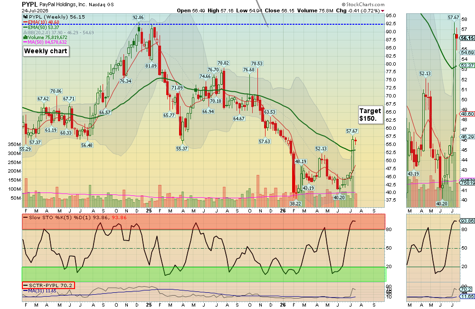Viewport: 475px width, 309px height.
Task: Click the 48.19 price label
Action: coord(301,161)
